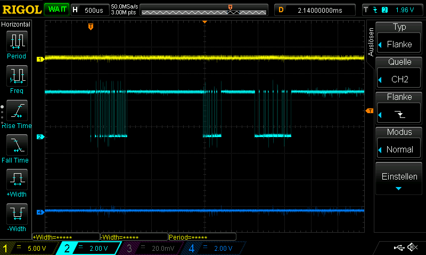
Task: Click the RIGOL logo
Action: pos(22,10)
